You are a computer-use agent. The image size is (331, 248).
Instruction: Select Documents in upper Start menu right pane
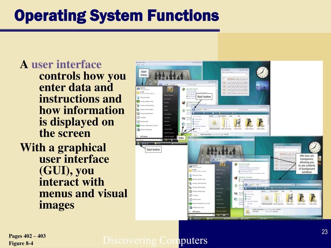coord(167,99)
